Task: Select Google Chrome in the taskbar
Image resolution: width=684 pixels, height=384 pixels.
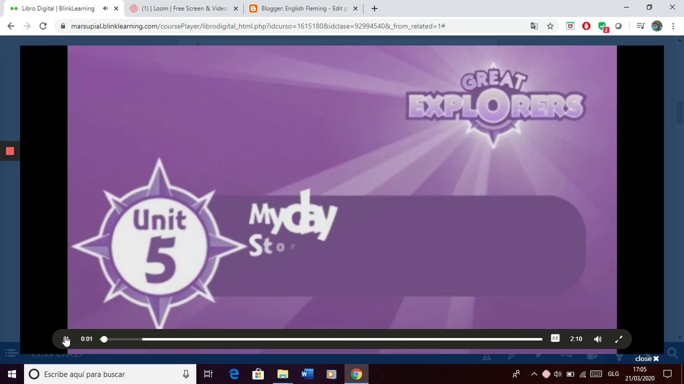Action: click(x=356, y=374)
